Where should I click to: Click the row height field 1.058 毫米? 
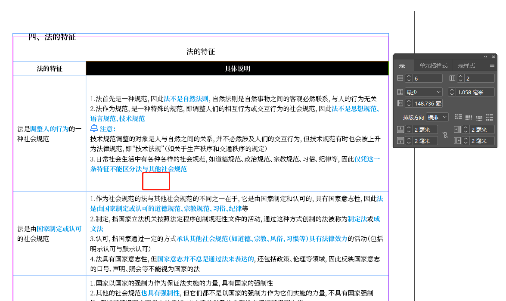tap(475, 92)
